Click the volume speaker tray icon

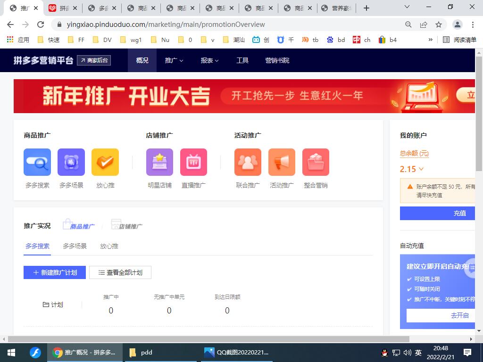click(x=407, y=353)
